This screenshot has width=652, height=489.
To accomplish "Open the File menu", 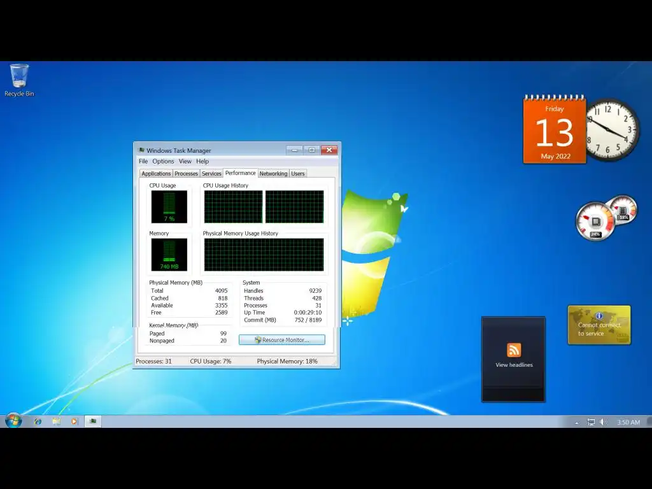I will click(143, 161).
